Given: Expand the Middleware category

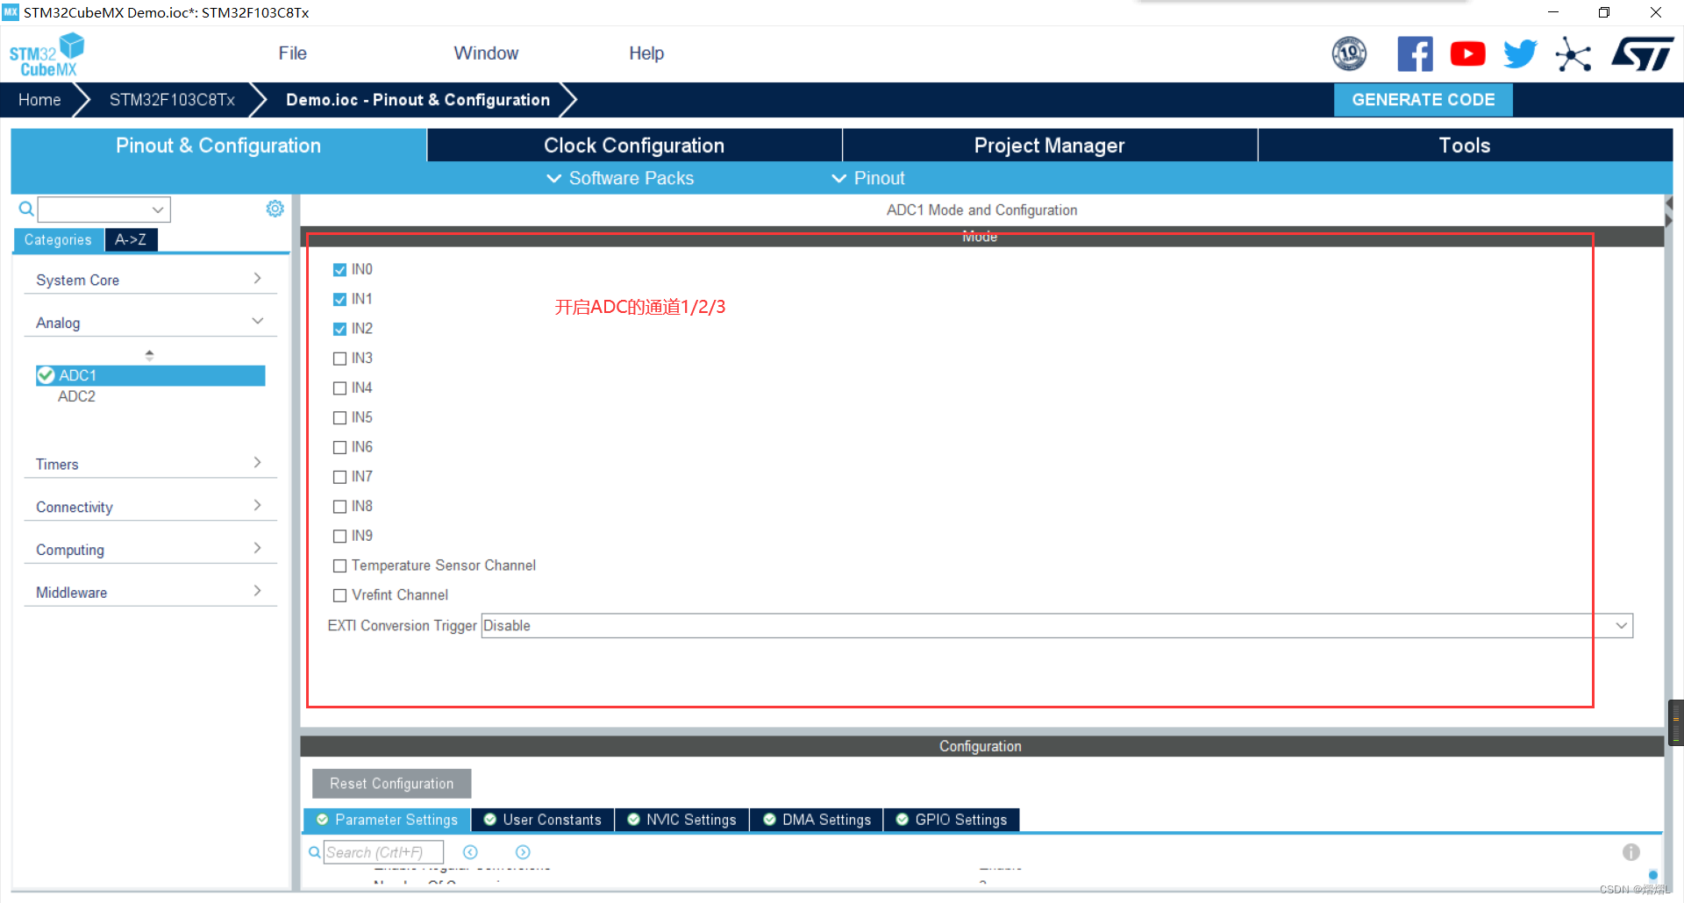Looking at the screenshot, I should 150,593.
